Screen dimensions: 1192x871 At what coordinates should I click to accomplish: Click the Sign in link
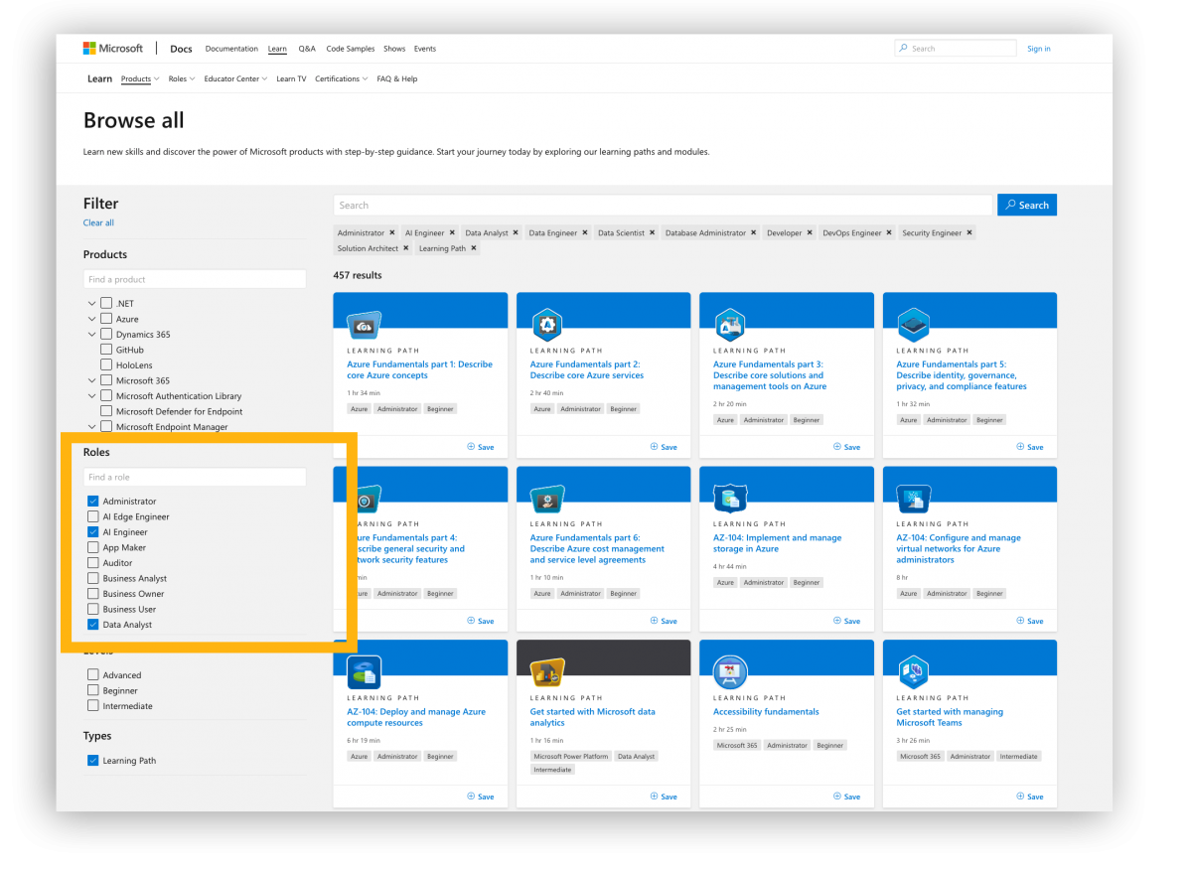point(1039,49)
